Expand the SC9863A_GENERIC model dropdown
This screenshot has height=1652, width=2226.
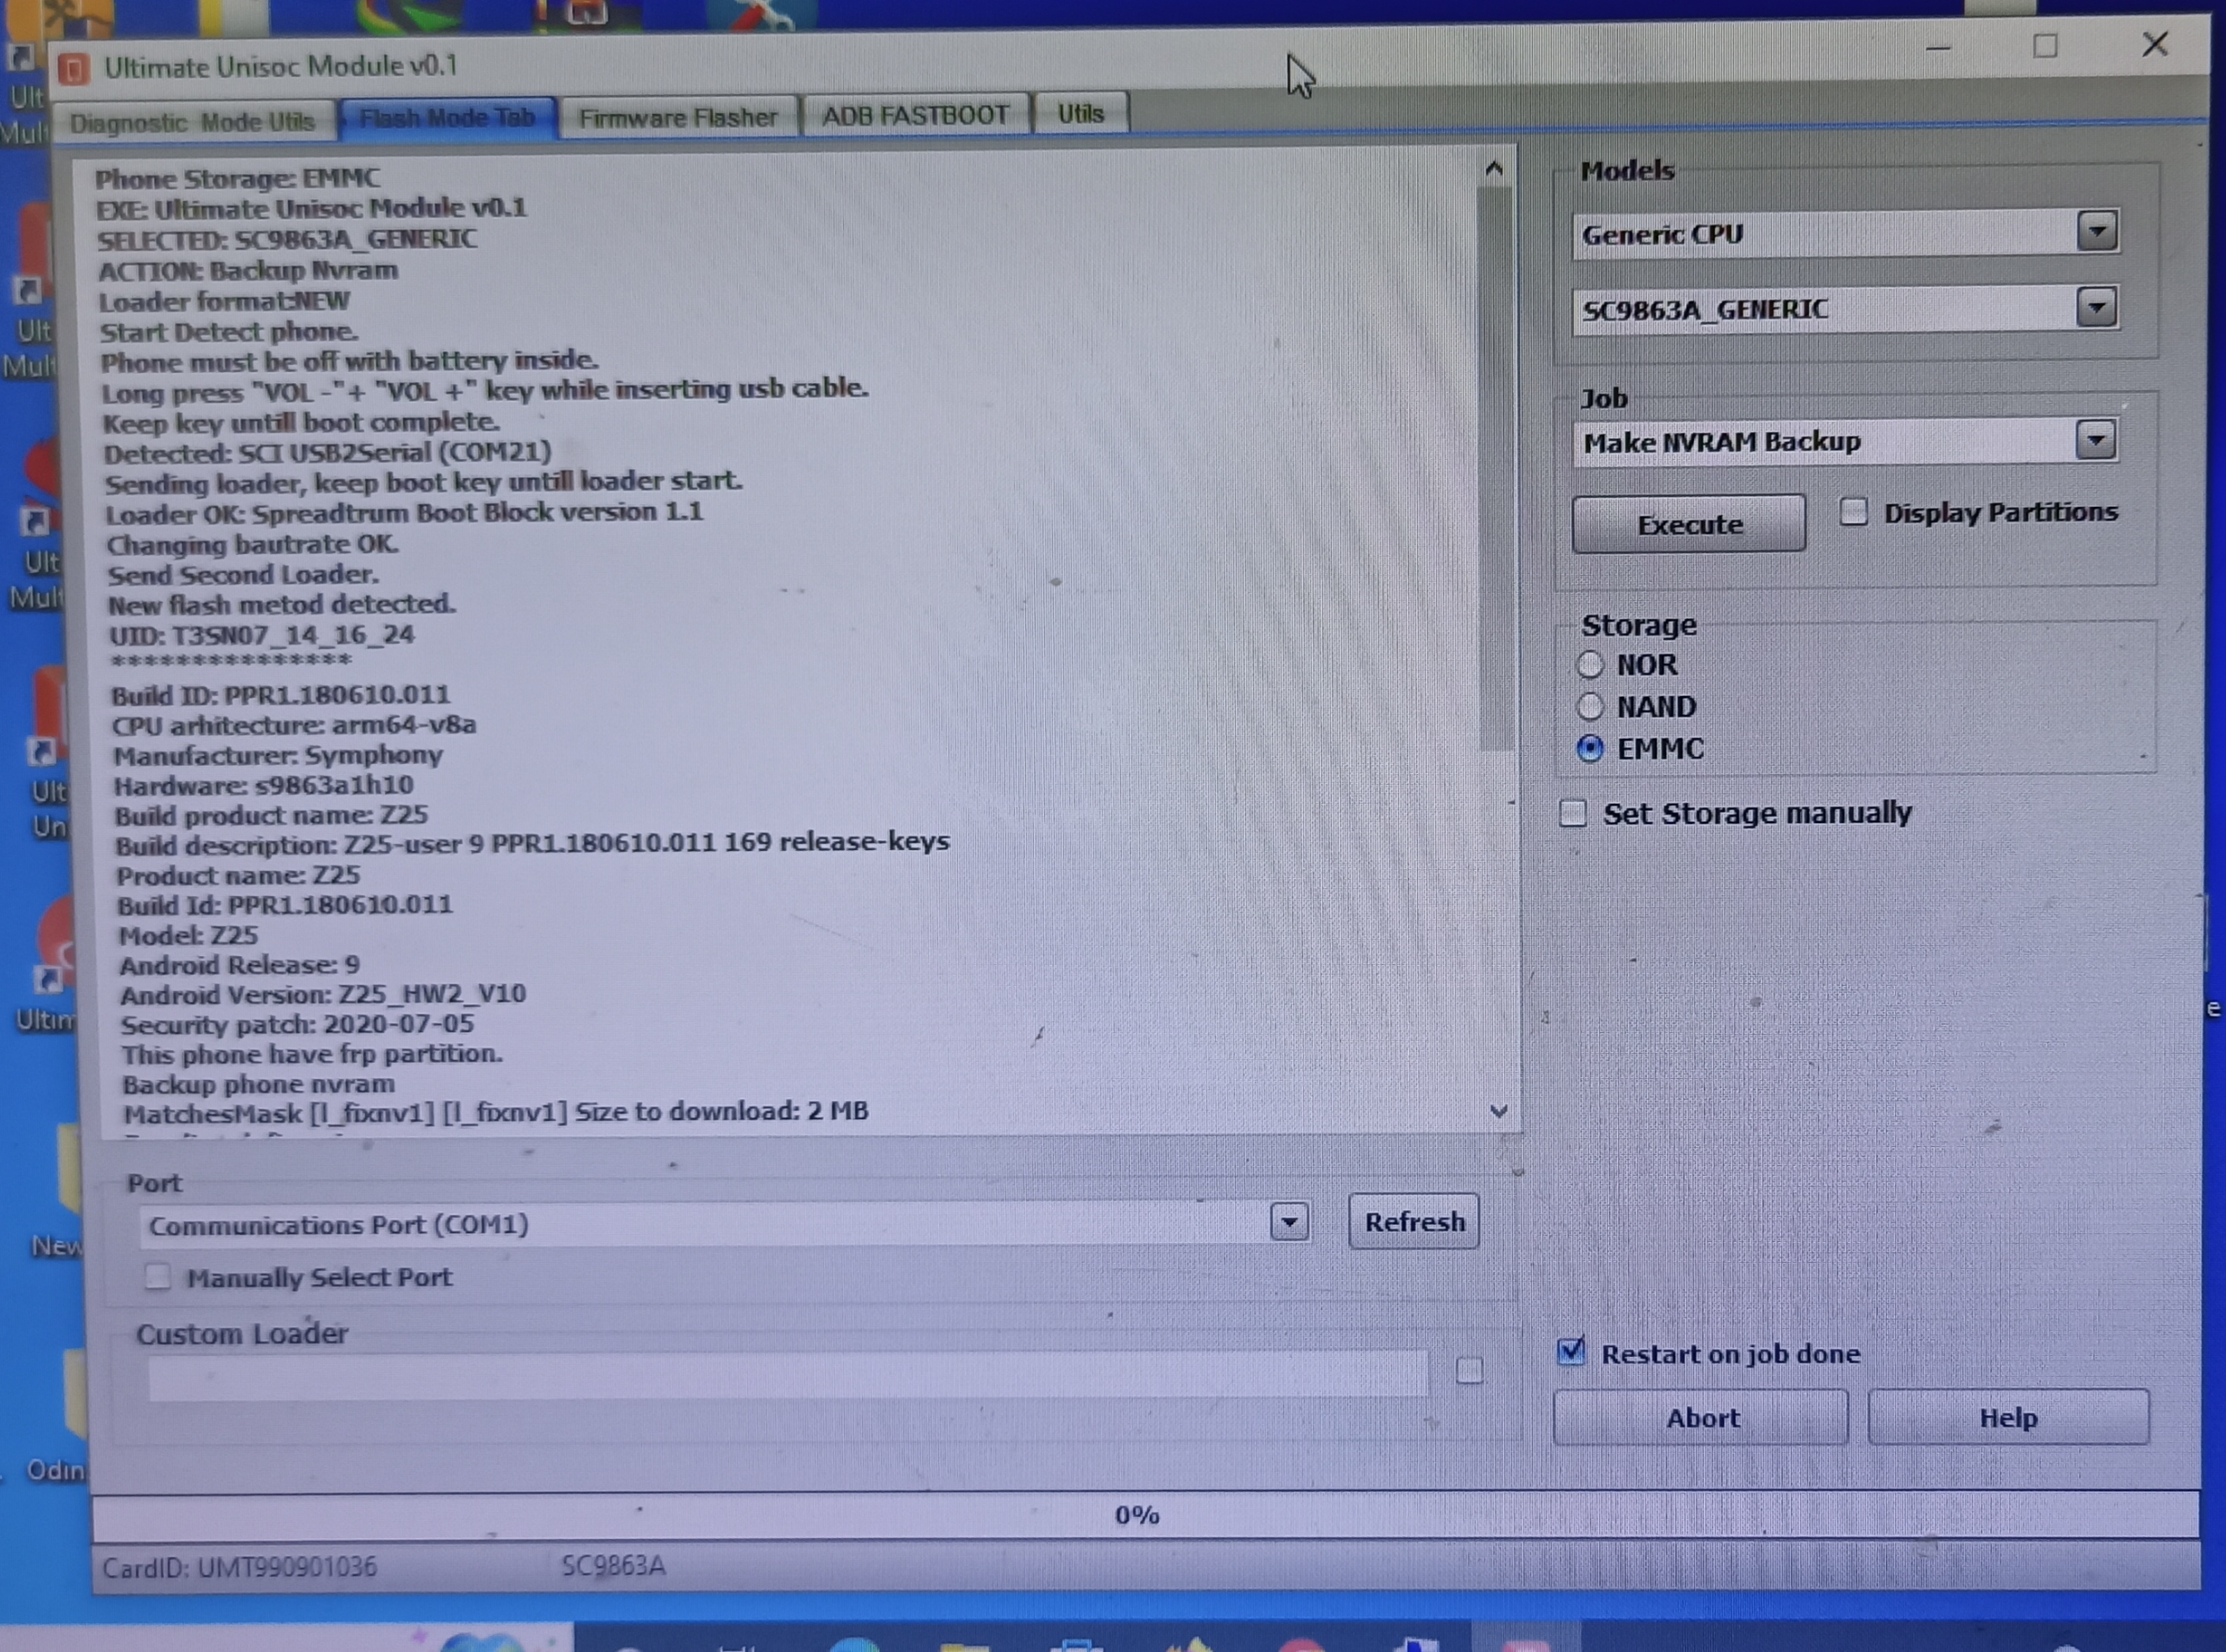pos(2096,307)
